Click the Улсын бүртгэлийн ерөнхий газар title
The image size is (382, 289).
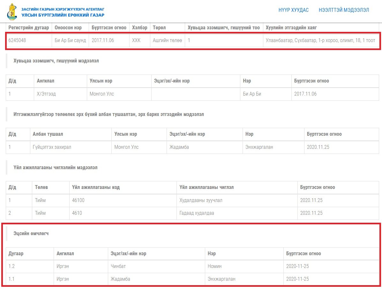click(63, 15)
